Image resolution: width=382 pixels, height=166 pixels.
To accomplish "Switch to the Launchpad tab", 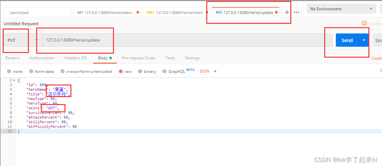I will point(38,12).
